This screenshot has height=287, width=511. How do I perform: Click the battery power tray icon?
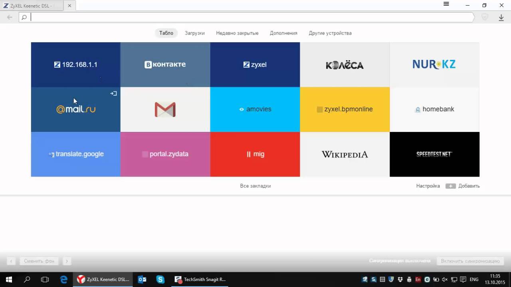(x=436, y=279)
